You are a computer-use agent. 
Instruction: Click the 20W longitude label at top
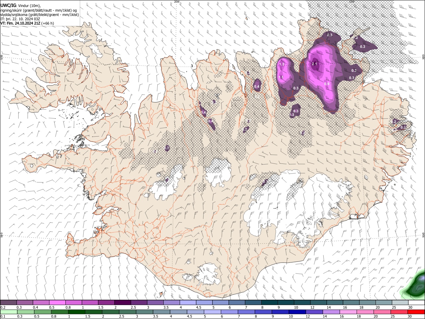click(x=177, y=2)
